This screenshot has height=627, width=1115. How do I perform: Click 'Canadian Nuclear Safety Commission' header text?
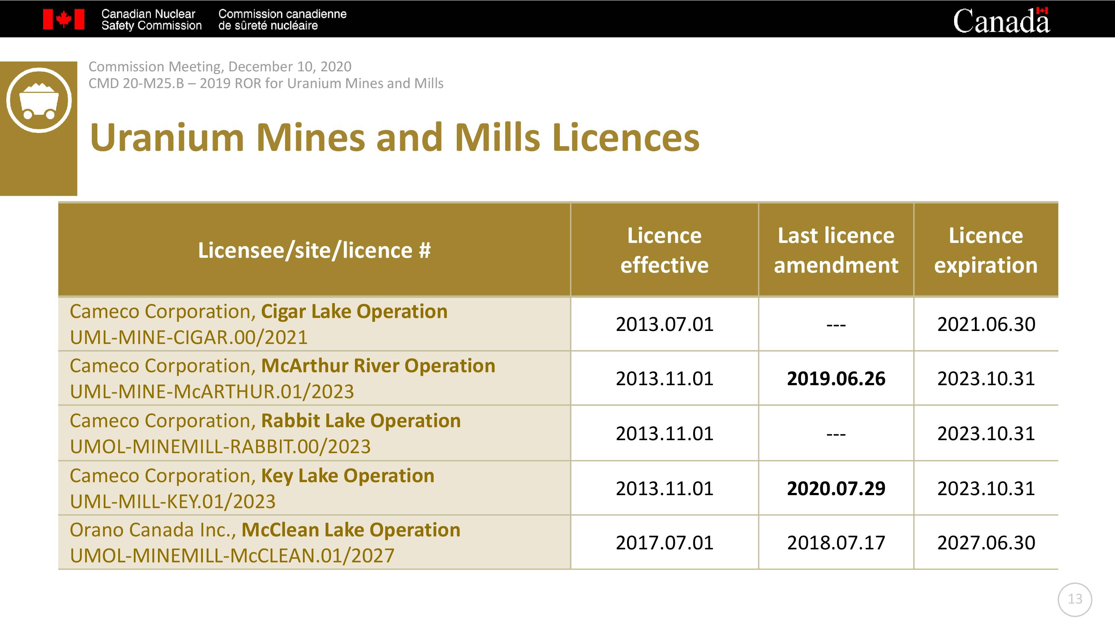[152, 20]
